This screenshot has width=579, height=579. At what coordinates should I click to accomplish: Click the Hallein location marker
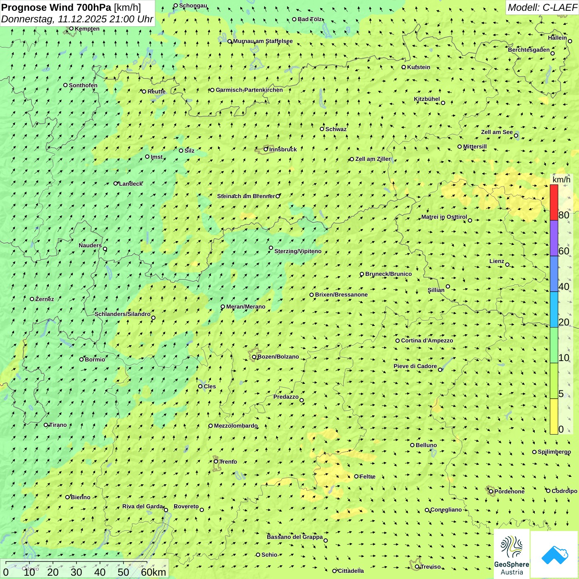pyautogui.click(x=570, y=41)
